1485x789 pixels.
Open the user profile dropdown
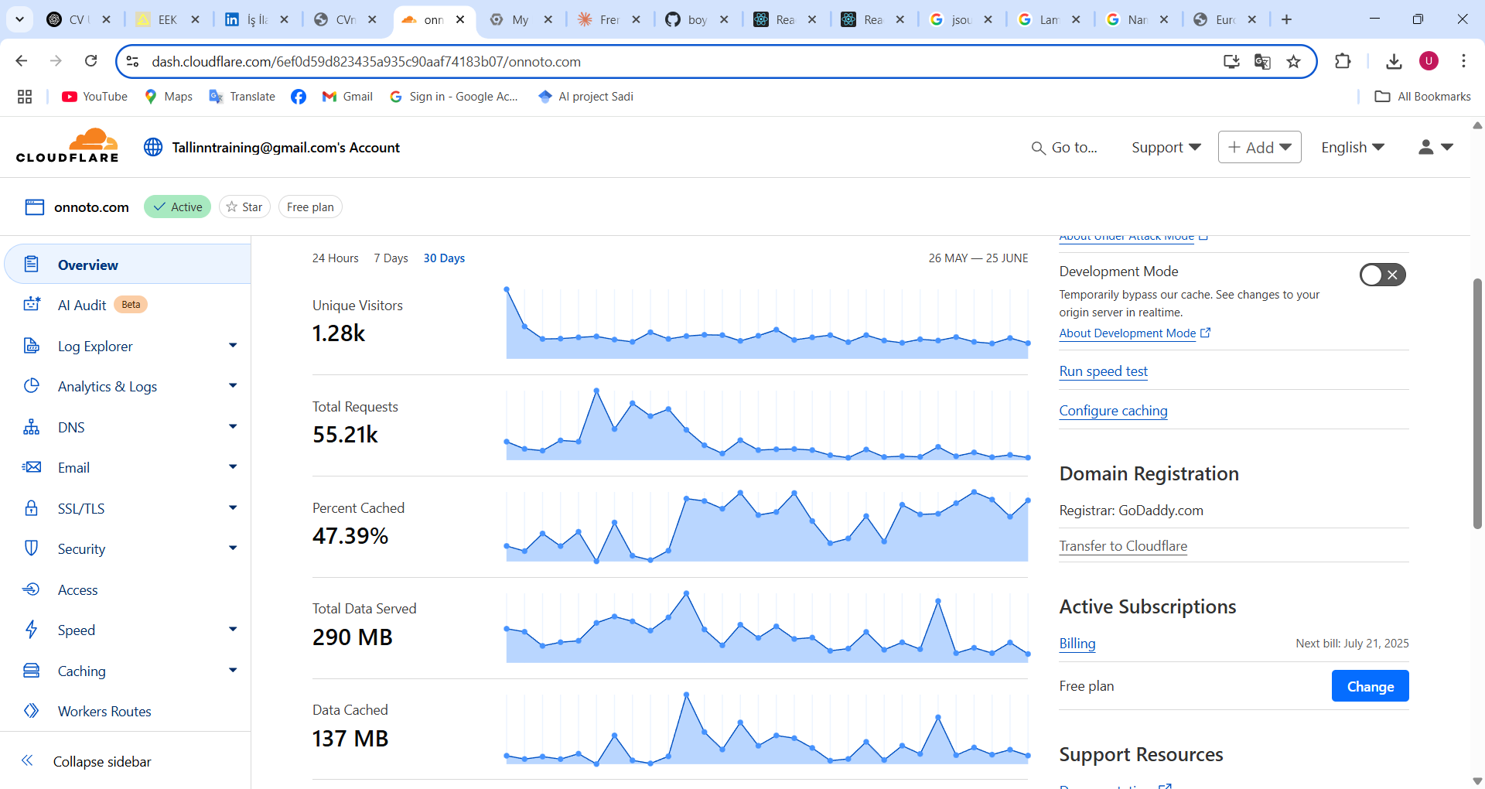(x=1436, y=147)
